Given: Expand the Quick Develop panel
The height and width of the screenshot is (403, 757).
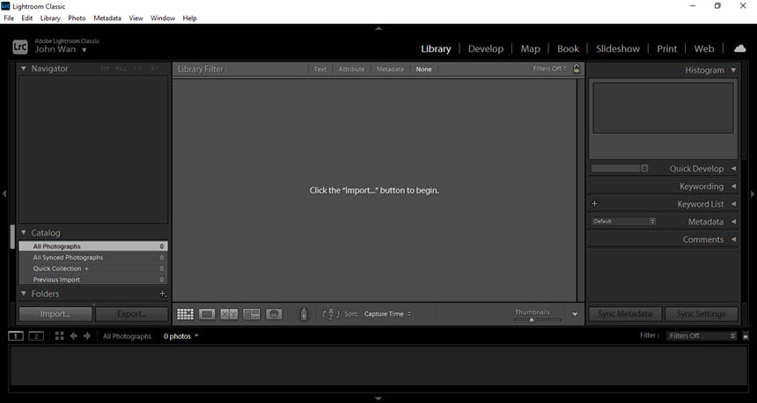Looking at the screenshot, I should 733,168.
